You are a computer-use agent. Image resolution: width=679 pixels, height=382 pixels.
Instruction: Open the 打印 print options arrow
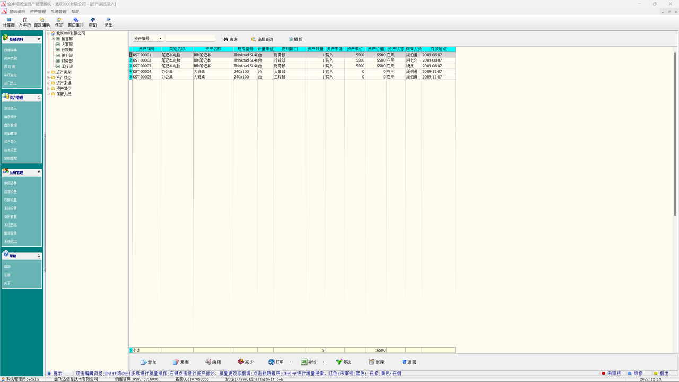coord(290,362)
